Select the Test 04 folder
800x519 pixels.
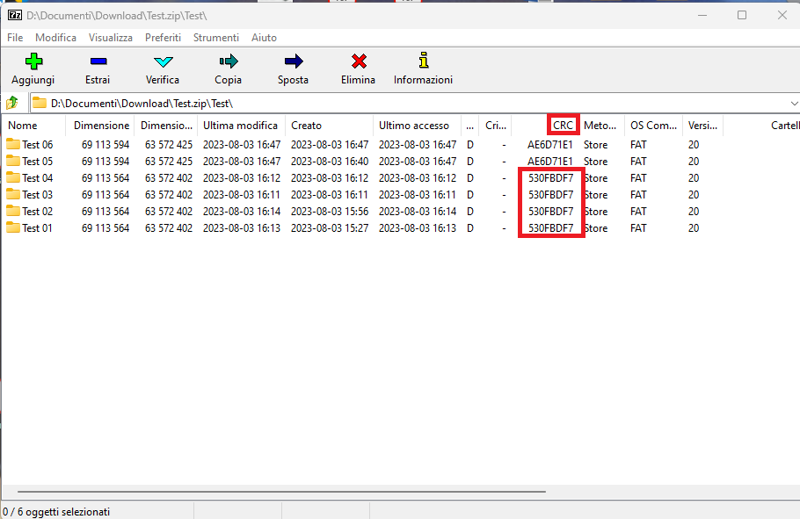pyautogui.click(x=37, y=178)
